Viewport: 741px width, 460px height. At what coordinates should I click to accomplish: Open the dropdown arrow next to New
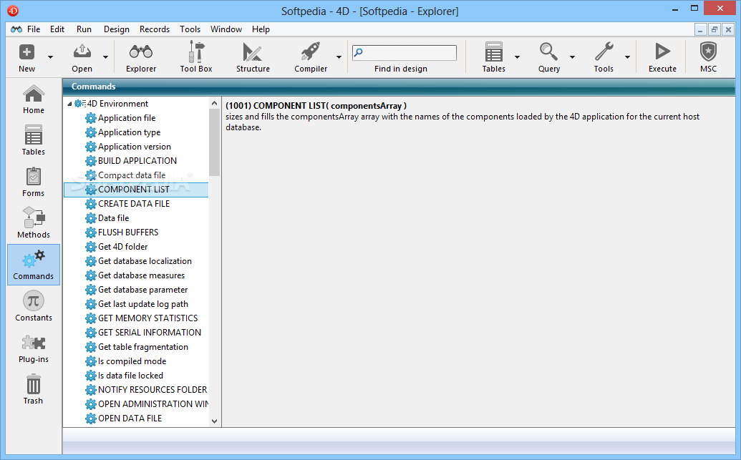(50, 57)
